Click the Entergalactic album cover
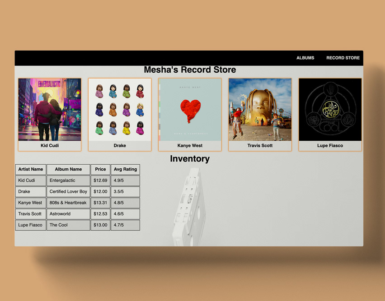Screen dimensions: 385x301 [50, 110]
